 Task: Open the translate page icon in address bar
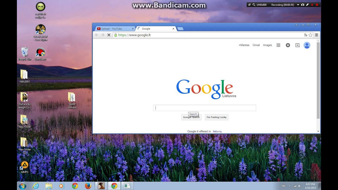[x=306, y=35]
